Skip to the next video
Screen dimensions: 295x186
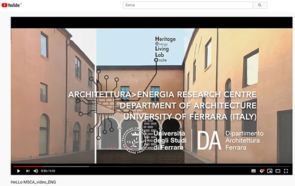(28, 171)
